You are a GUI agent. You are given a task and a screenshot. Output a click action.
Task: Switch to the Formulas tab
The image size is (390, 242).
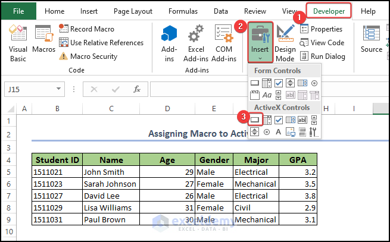click(x=183, y=11)
